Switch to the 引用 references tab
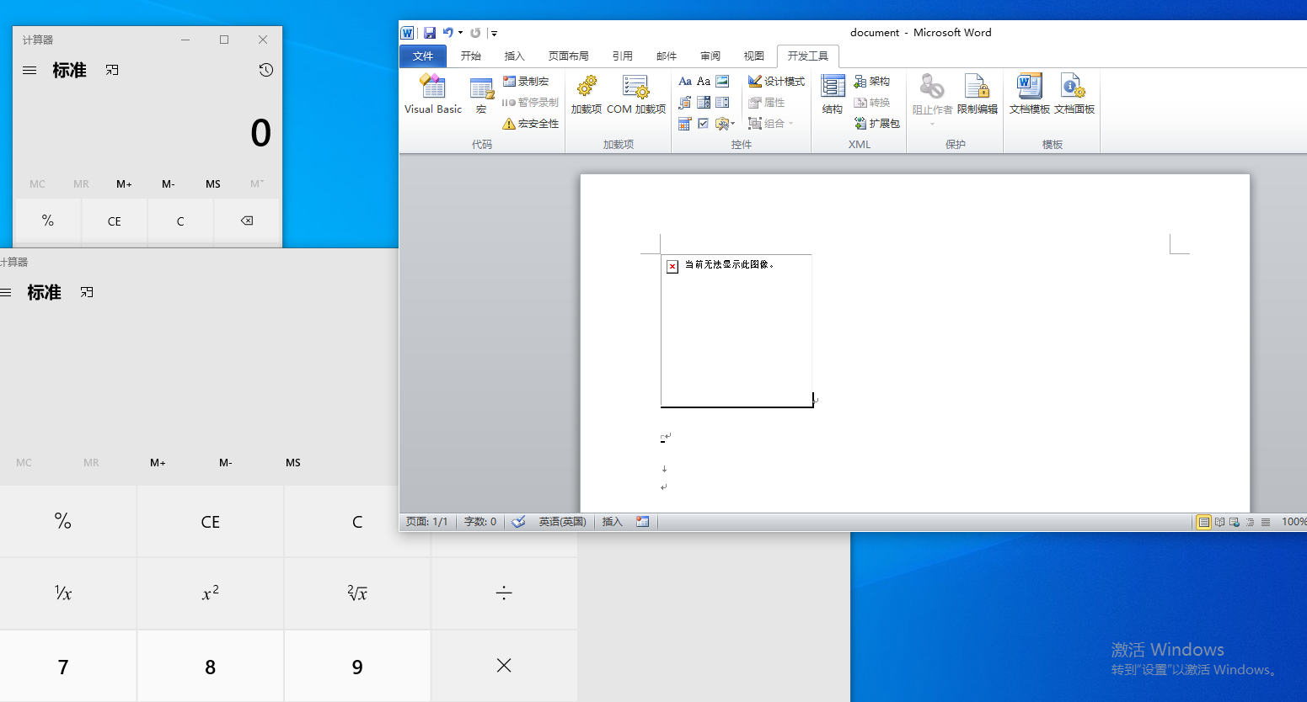The height and width of the screenshot is (702, 1307). tap(623, 56)
